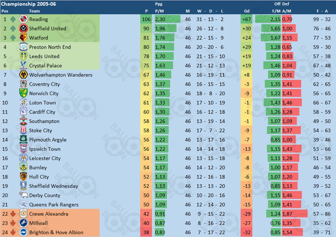The height and width of the screenshot is (237, 336).
Task: Select the Watford club crest
Action: pos(24,38)
